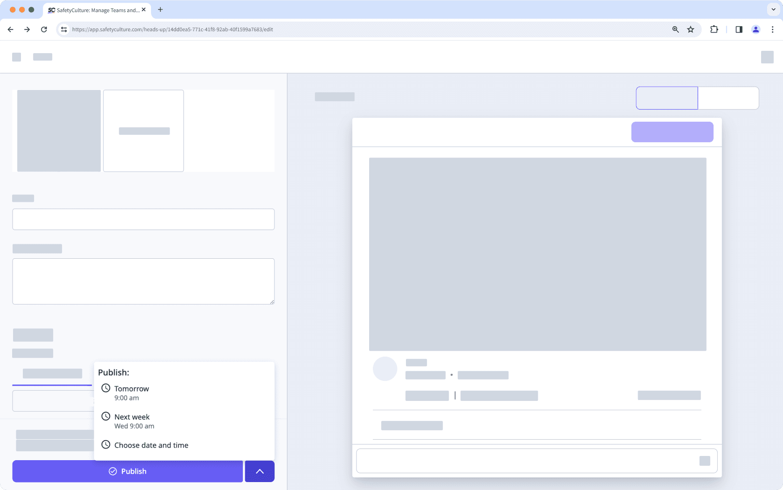Click the clock icon beside Tomorrow option

(106, 388)
